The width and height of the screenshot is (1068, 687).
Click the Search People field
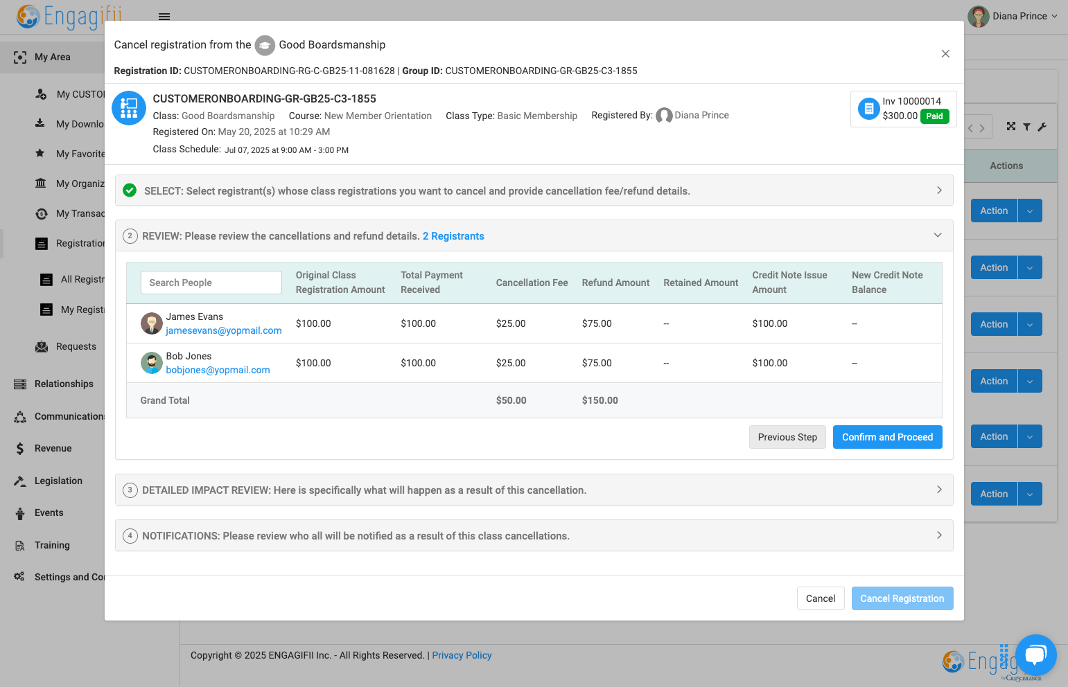pos(211,283)
